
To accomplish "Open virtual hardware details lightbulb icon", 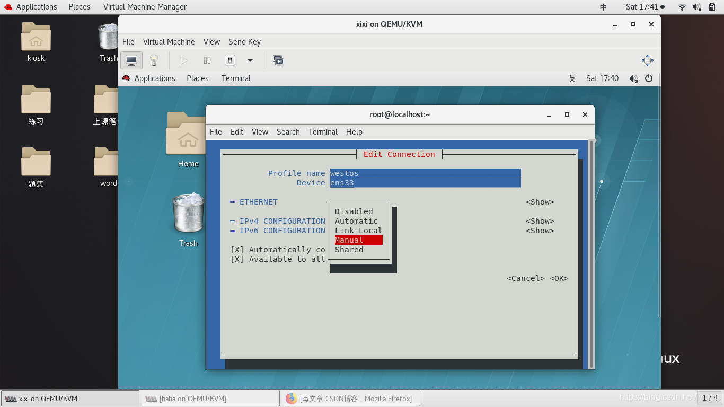I will click(x=154, y=60).
